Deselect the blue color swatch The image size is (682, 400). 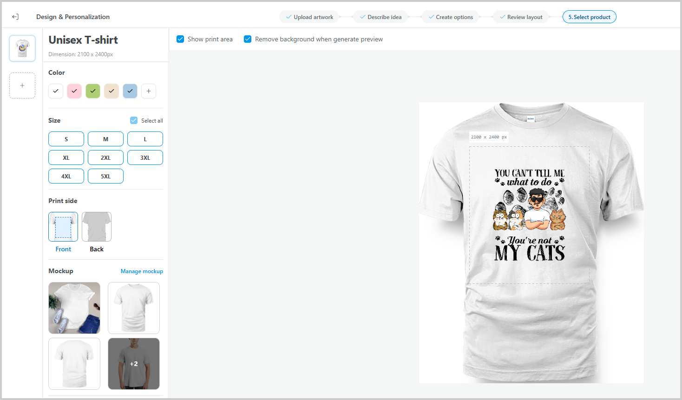tap(130, 91)
